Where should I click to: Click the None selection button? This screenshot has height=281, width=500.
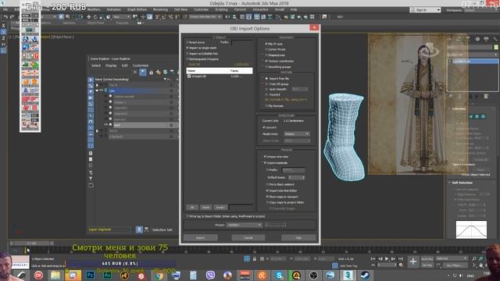point(205,208)
